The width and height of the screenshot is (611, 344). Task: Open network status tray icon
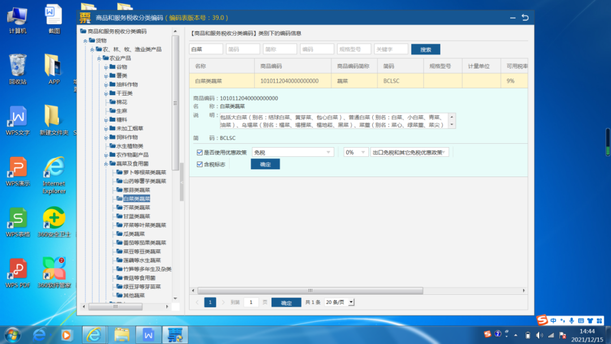tap(551, 335)
